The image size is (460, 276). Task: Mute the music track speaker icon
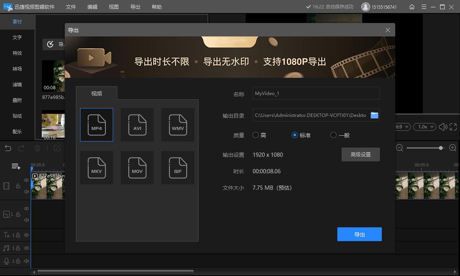(26, 248)
